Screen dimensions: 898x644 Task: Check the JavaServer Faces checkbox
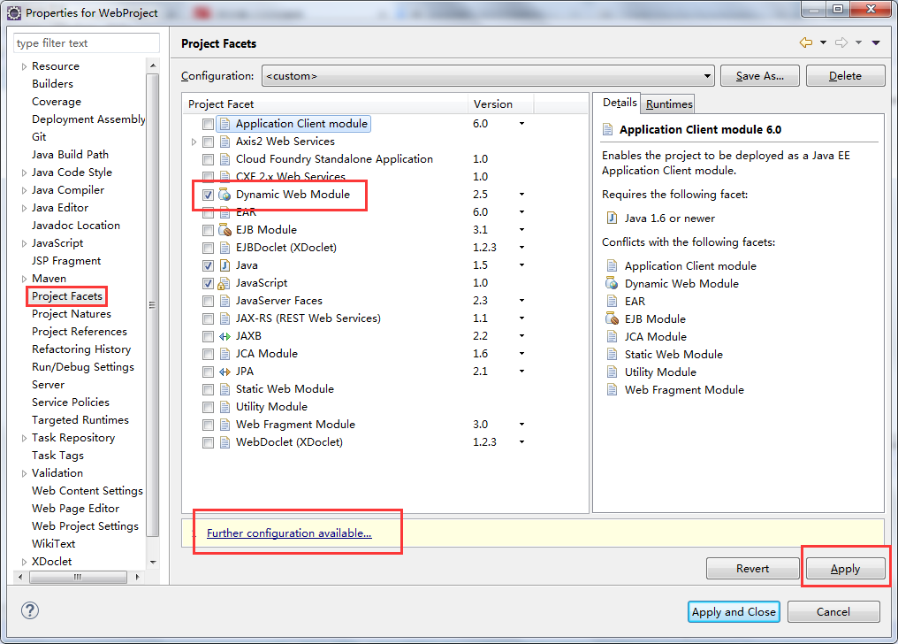coord(208,302)
